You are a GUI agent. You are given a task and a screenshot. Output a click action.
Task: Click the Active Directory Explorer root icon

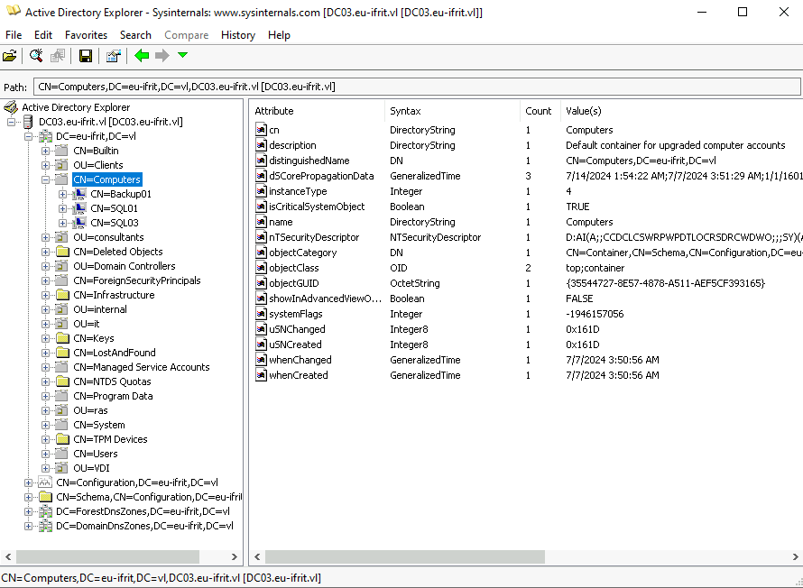click(x=11, y=107)
